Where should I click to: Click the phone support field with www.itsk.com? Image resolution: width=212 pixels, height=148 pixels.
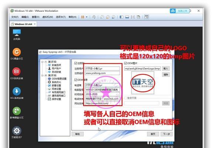pos(102,99)
